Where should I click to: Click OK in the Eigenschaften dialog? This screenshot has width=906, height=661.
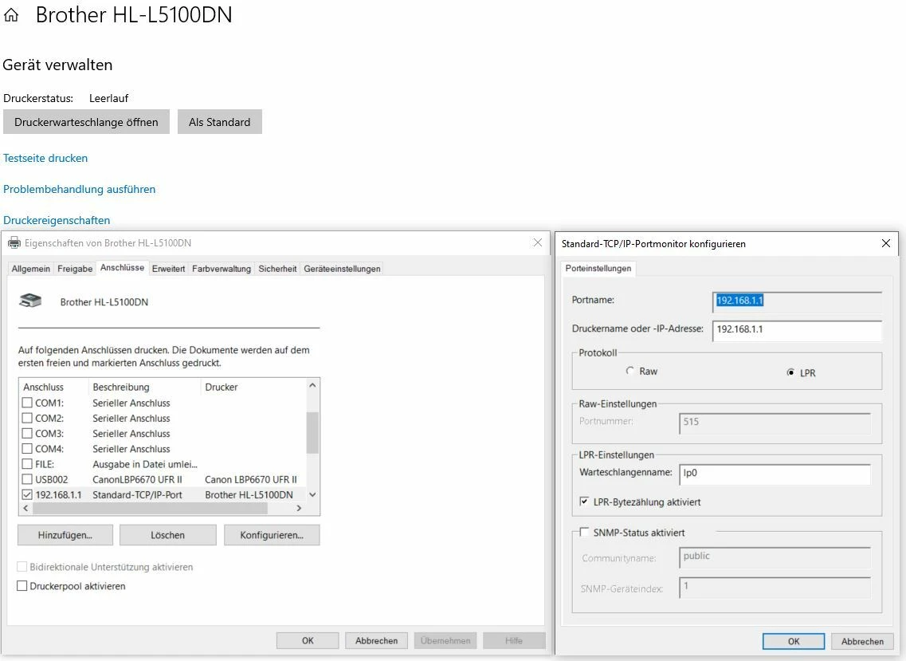pos(308,640)
